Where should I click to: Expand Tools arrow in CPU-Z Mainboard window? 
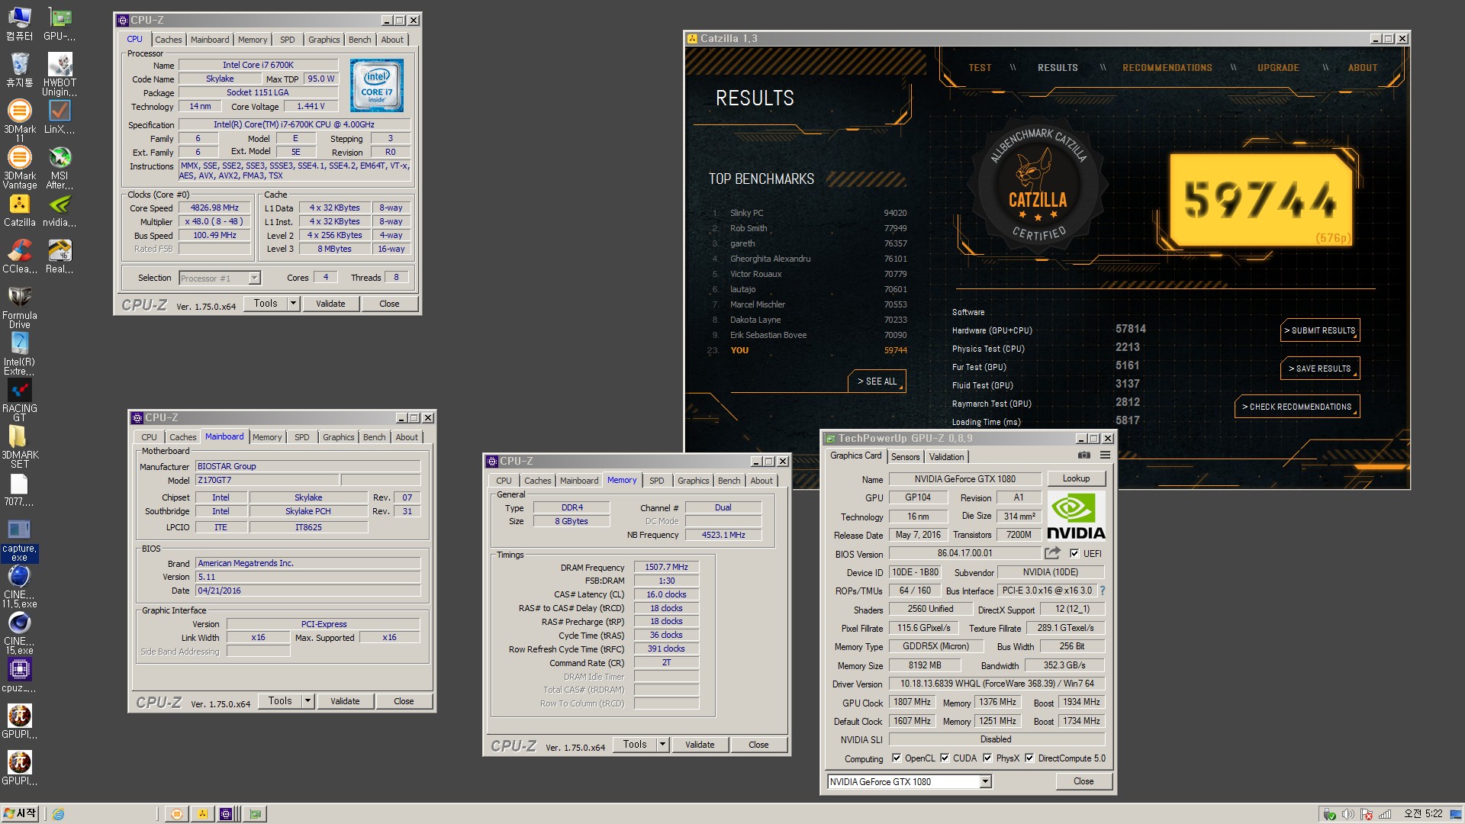click(x=307, y=701)
